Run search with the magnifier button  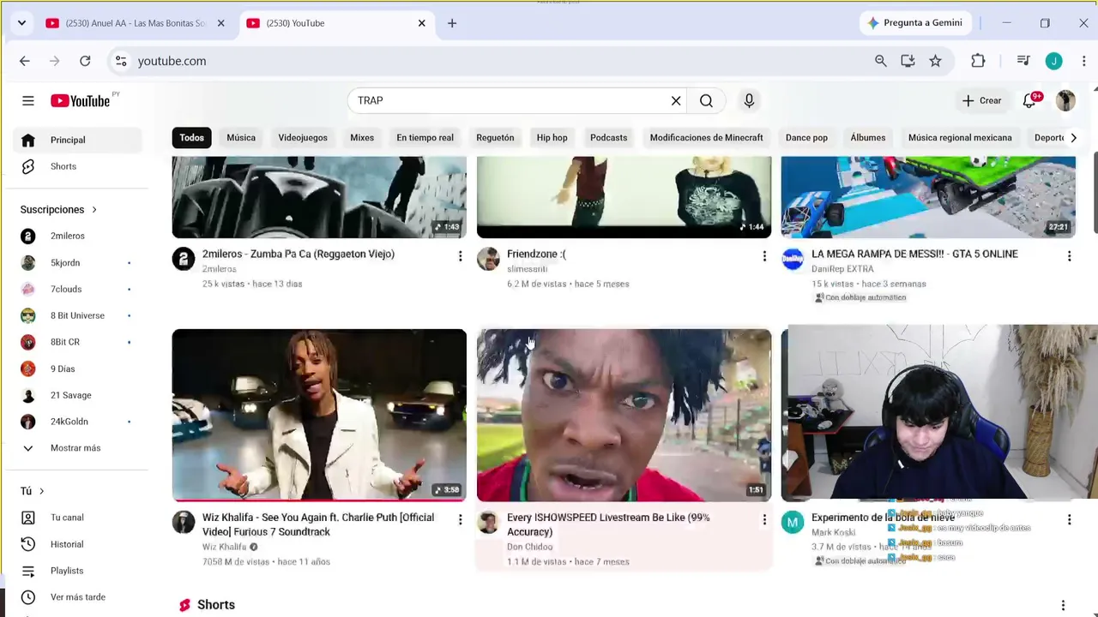[706, 101]
